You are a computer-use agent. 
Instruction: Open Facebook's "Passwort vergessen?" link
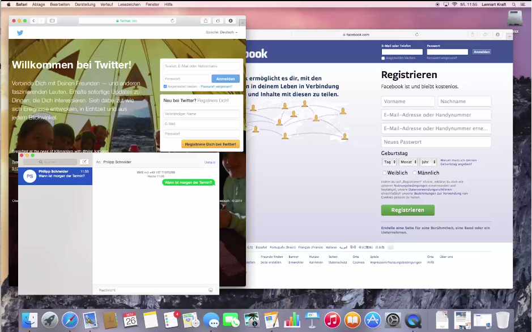(442, 58)
